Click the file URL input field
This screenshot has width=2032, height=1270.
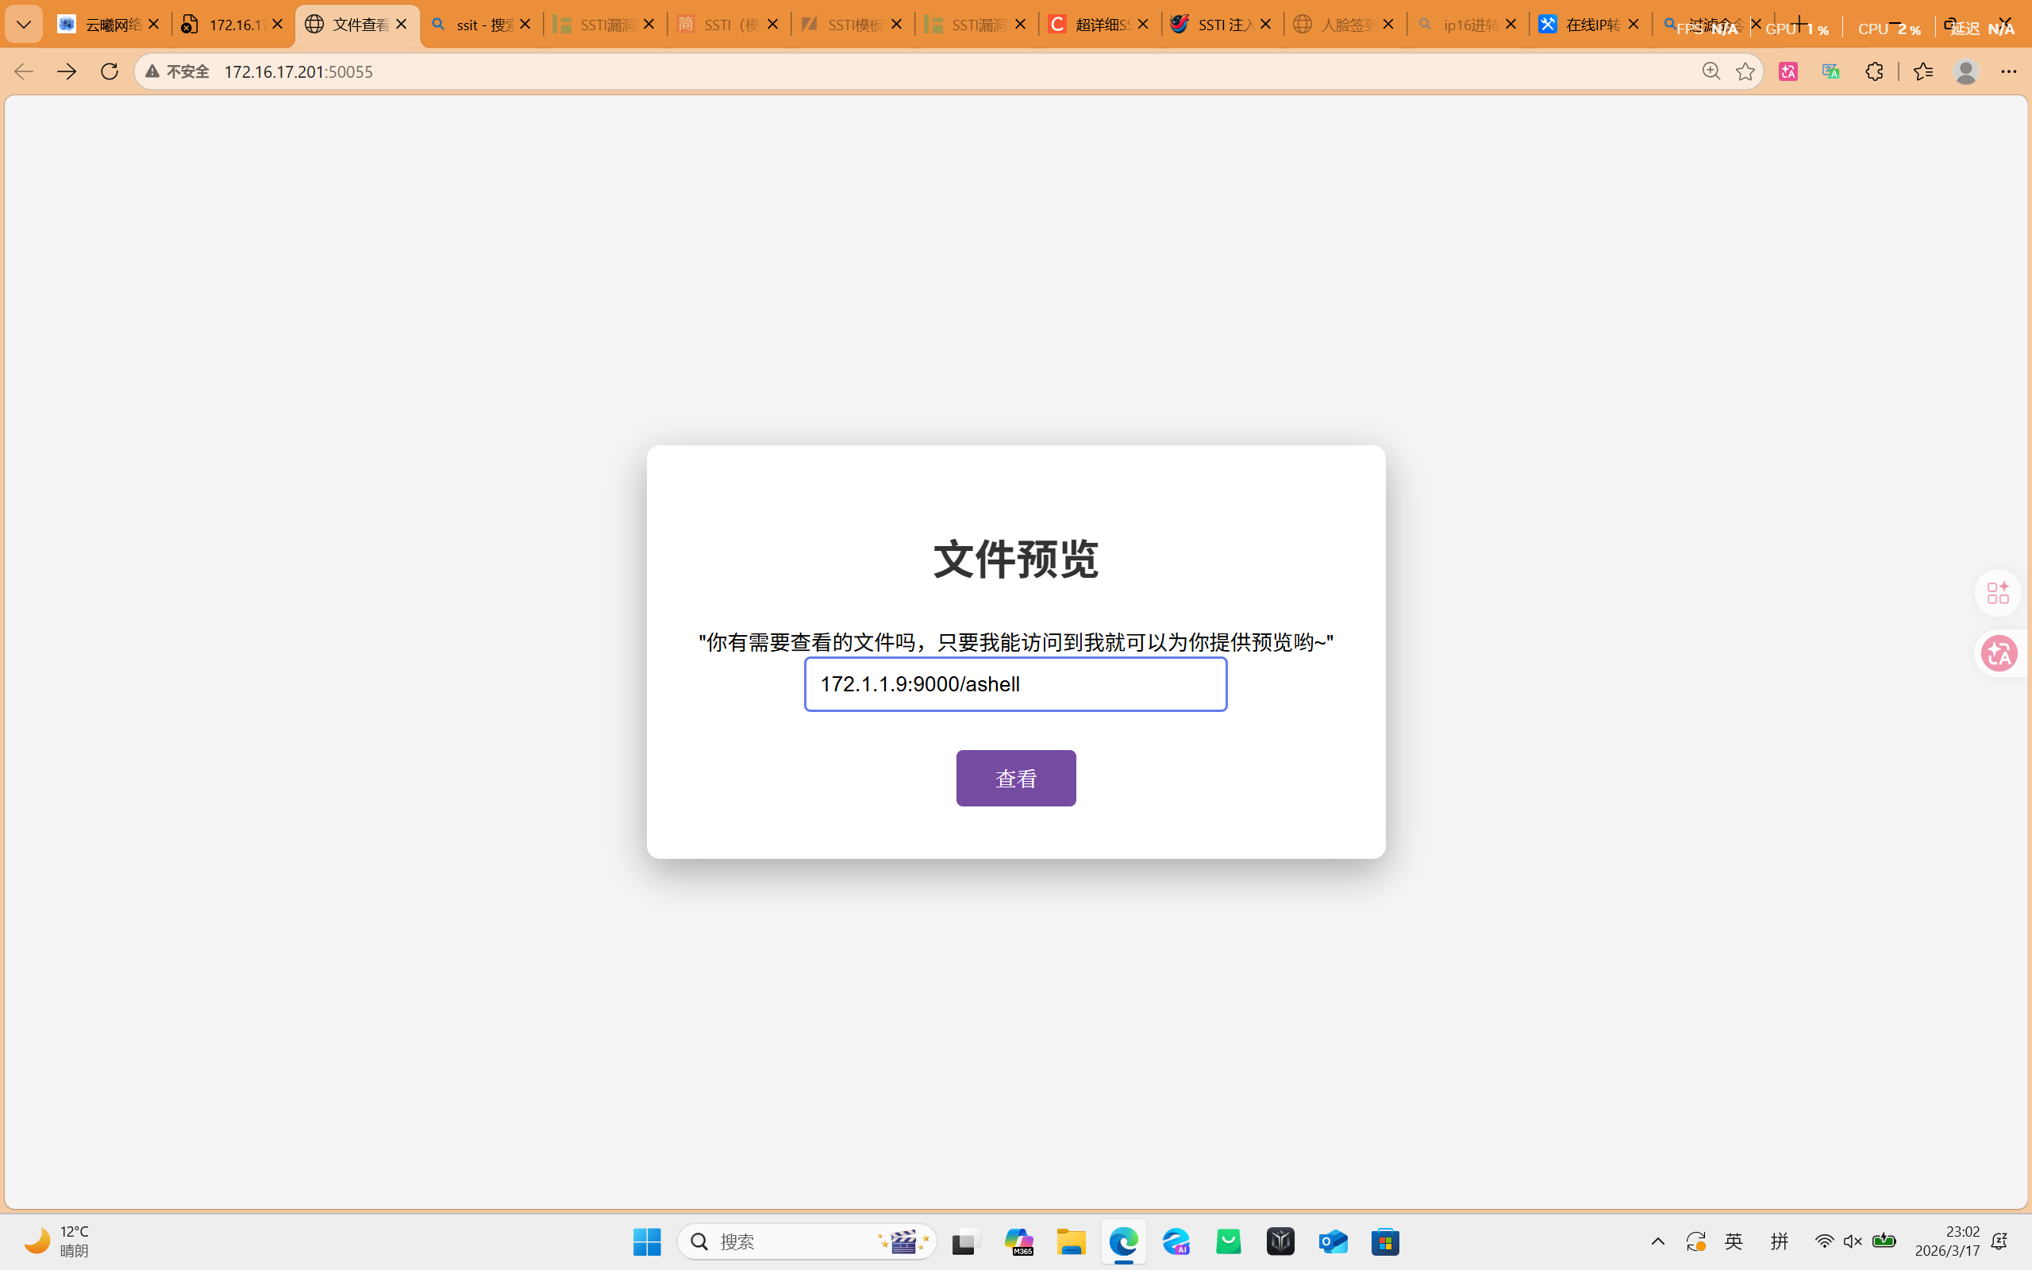click(1015, 684)
